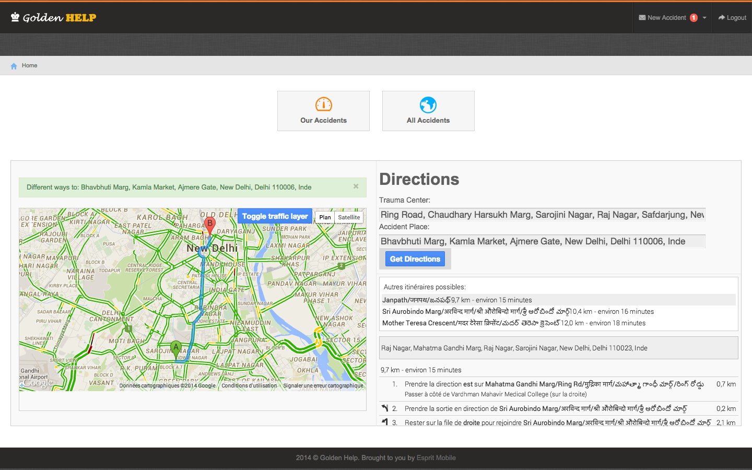Click the orange gauge icon for Our Accidents
Screen dimensions: 752x470
(324, 104)
